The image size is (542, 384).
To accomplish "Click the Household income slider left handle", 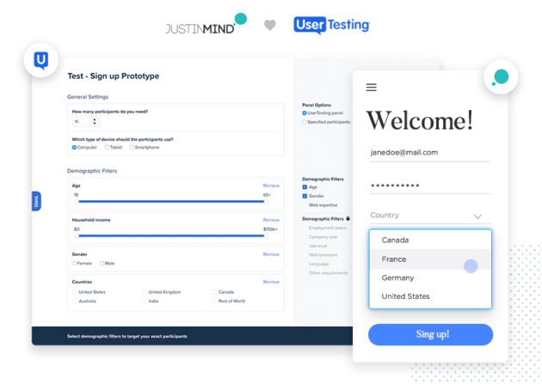I will pyautogui.click(x=77, y=236).
